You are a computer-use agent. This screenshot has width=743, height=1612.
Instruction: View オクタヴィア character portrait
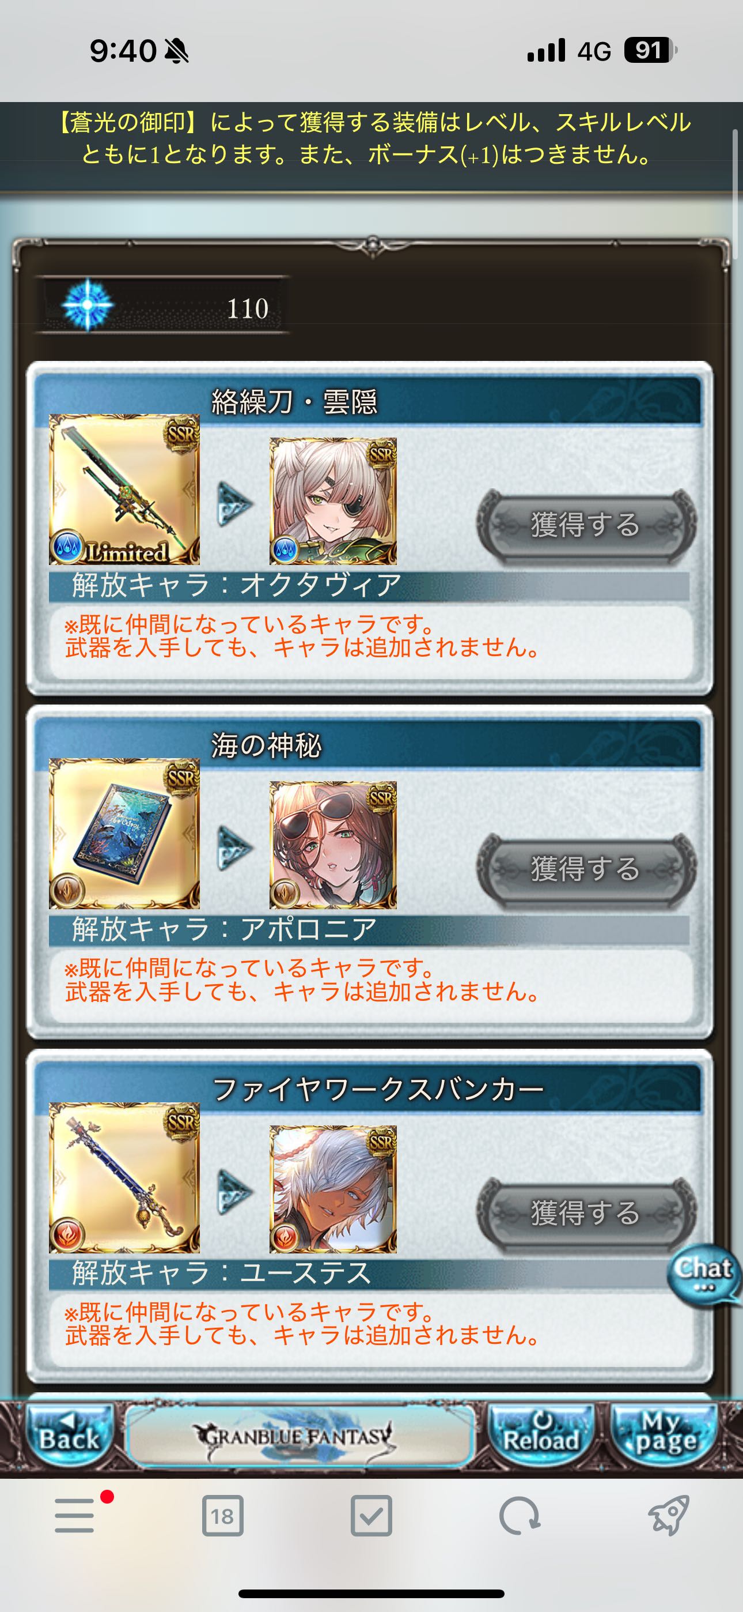coord(333,500)
